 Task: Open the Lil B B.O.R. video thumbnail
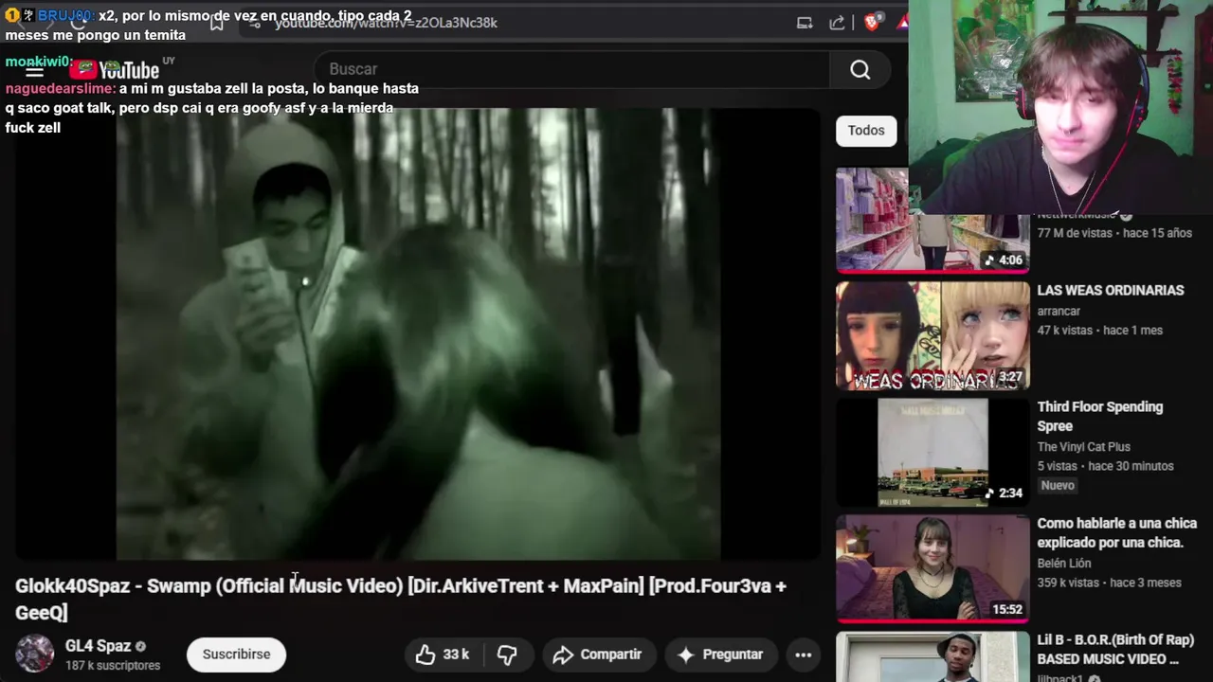(932, 656)
